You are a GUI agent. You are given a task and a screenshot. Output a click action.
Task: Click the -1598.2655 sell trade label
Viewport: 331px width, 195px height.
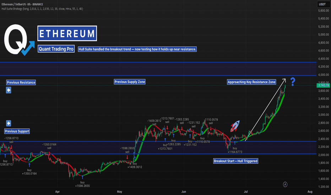(x=127, y=150)
